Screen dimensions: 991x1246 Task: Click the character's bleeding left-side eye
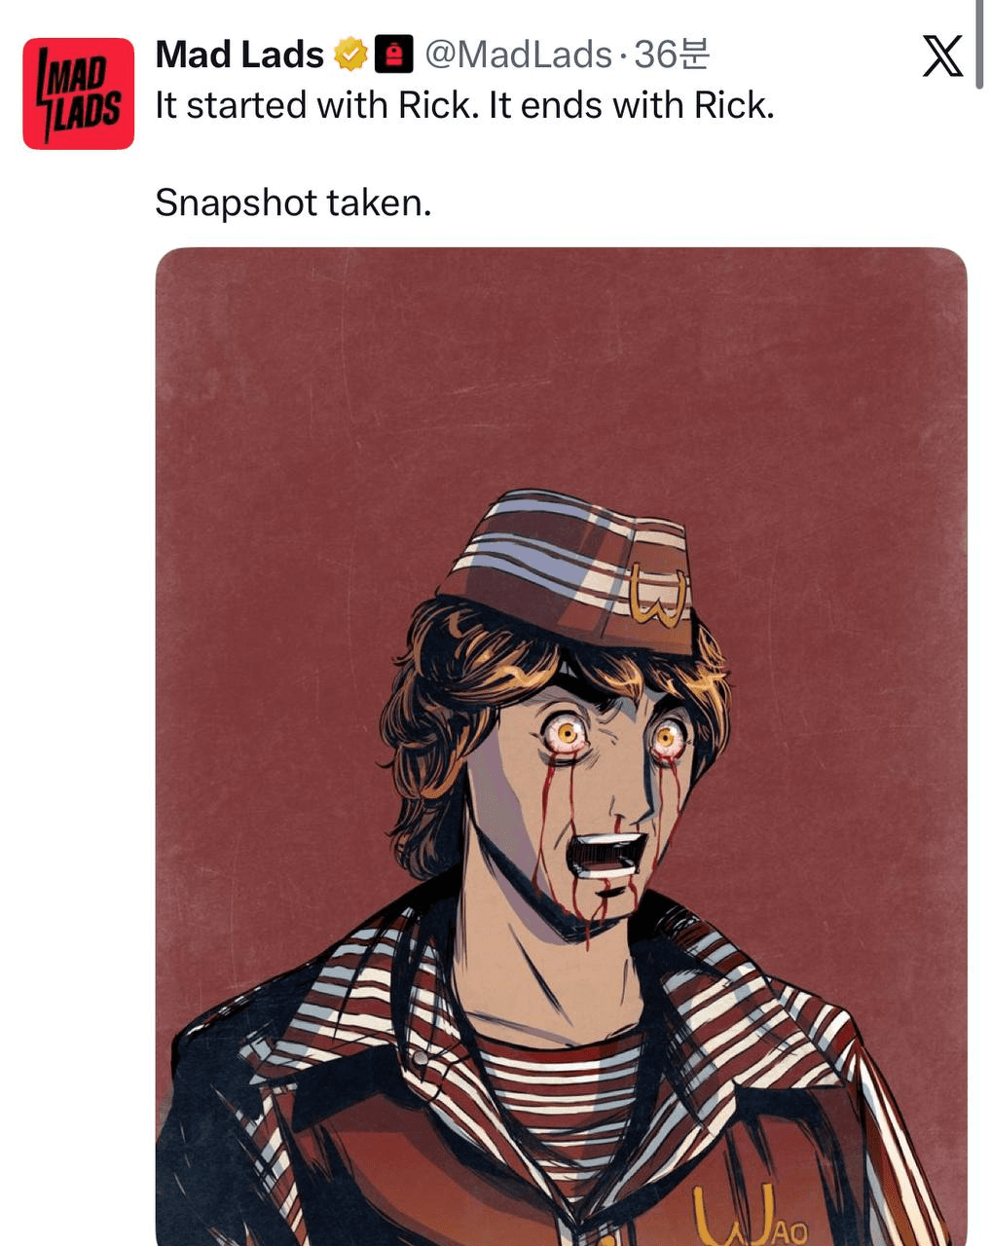[567, 731]
